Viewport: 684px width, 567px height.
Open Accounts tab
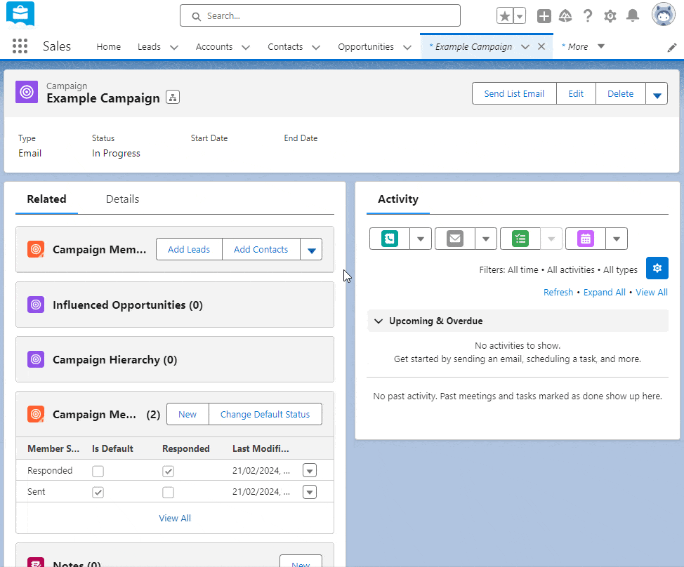pyautogui.click(x=214, y=46)
